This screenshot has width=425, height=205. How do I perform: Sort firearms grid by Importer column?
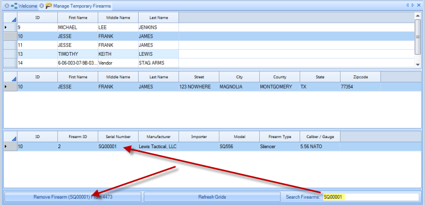pos(199,137)
